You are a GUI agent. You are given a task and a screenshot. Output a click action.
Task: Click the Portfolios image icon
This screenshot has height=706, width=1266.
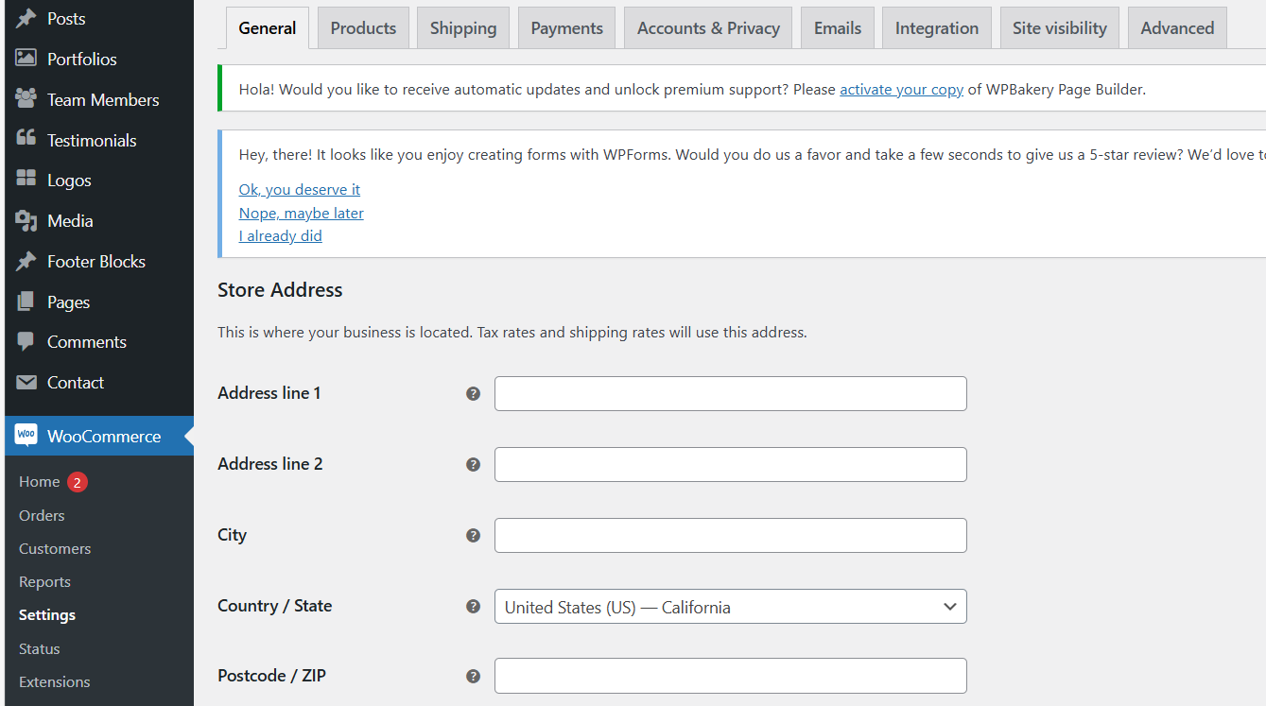pyautogui.click(x=26, y=59)
